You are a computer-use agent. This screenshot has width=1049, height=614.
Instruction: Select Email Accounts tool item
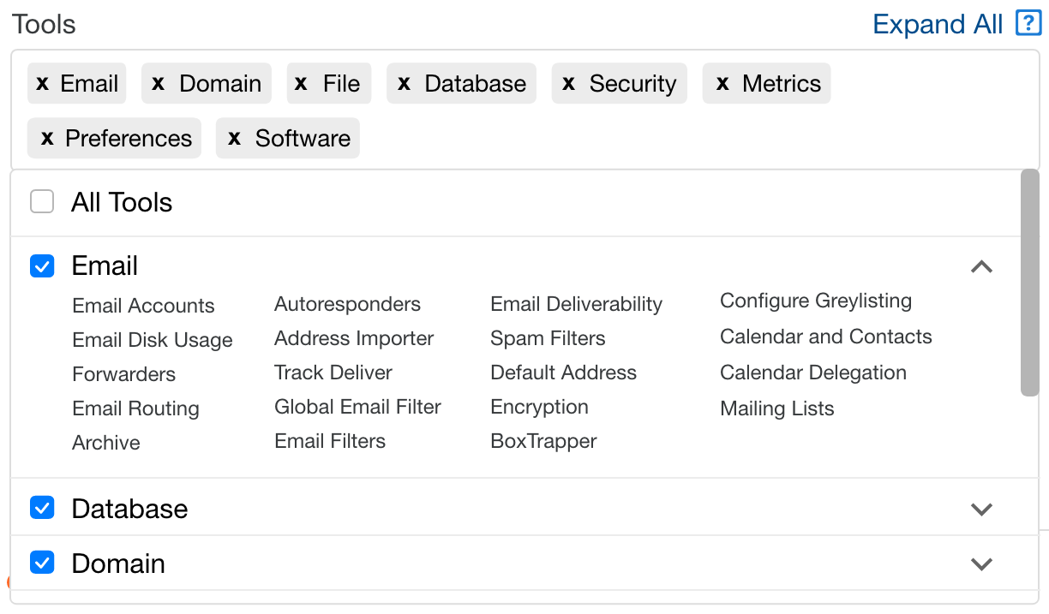[143, 306]
